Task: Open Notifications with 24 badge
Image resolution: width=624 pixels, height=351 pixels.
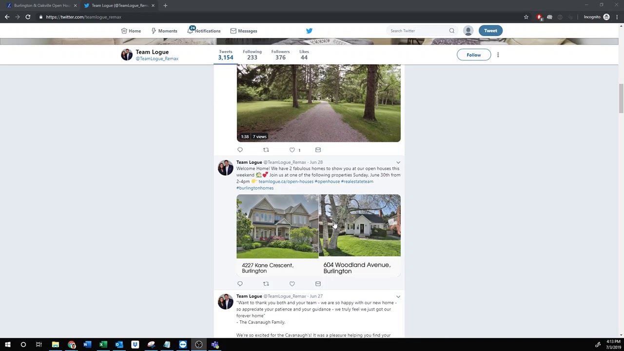Action: pos(204,31)
